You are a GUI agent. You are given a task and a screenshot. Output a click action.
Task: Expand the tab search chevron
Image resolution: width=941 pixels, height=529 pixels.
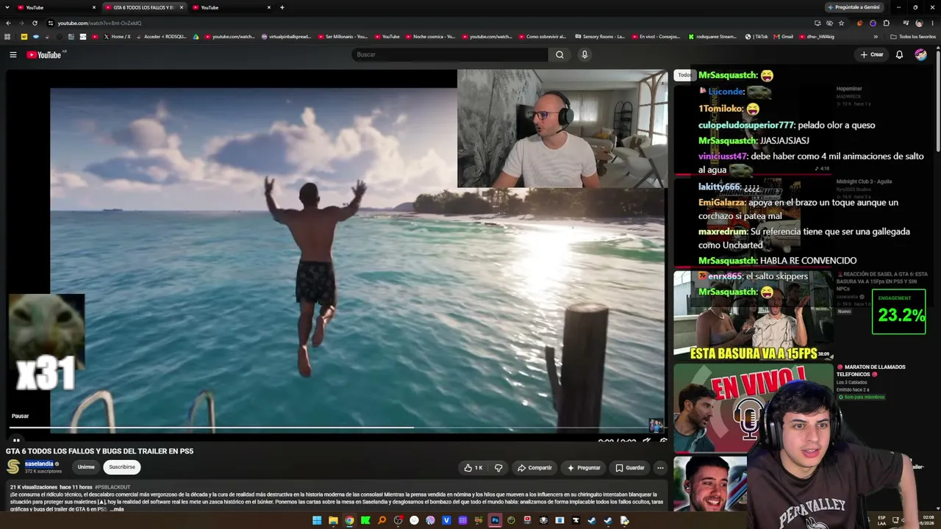(8, 7)
